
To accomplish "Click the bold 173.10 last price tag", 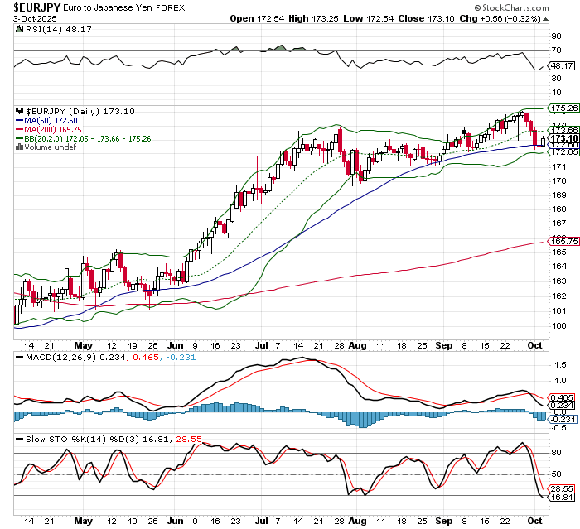I will [562, 138].
